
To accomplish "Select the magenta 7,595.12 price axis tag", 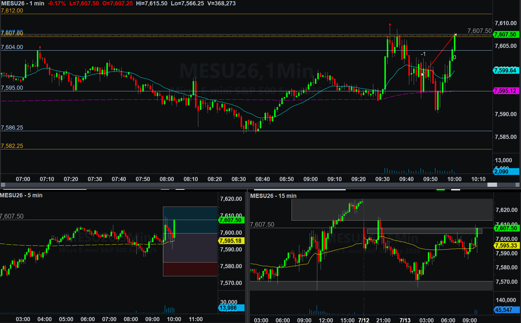I will (506, 91).
